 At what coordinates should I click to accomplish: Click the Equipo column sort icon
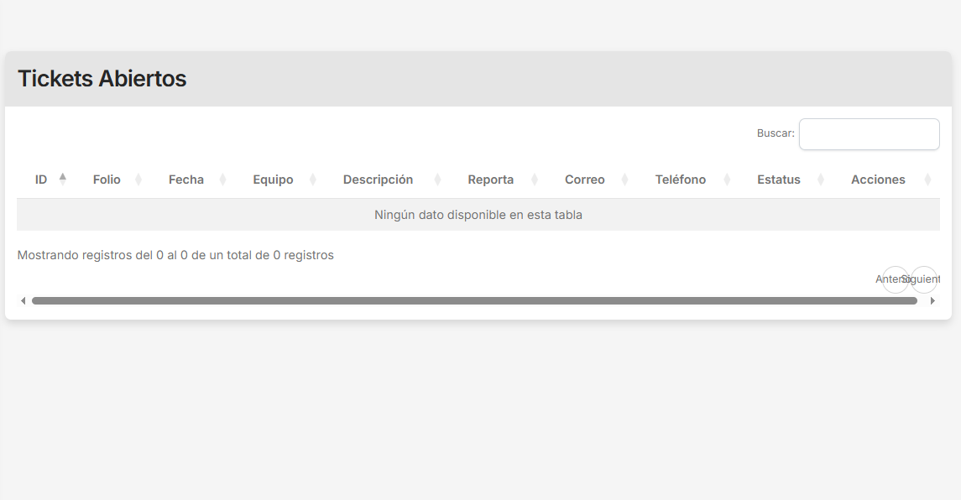(312, 179)
